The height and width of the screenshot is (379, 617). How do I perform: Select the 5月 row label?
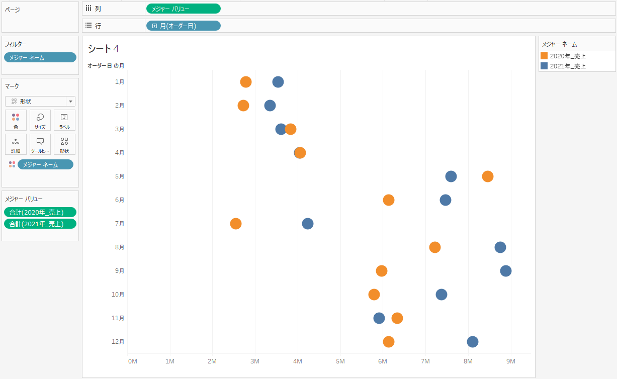[x=120, y=176]
